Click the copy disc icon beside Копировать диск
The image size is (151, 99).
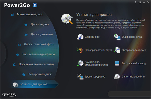coord(24,74)
